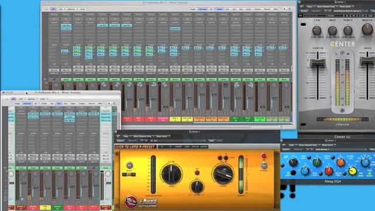375x211 pixels.
Task: Click SAVE button in Soft Clipper preset bar
Action: click(187, 147)
